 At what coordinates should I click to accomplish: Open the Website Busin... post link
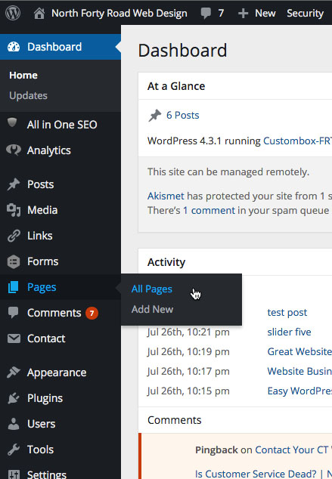coord(299,371)
